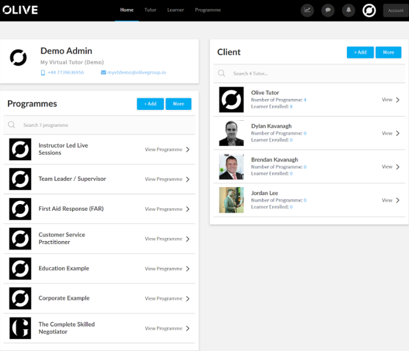This screenshot has height=351, width=409.
Task: Click My Virtual Tutor (Demo) subtitle
Action: [72, 63]
